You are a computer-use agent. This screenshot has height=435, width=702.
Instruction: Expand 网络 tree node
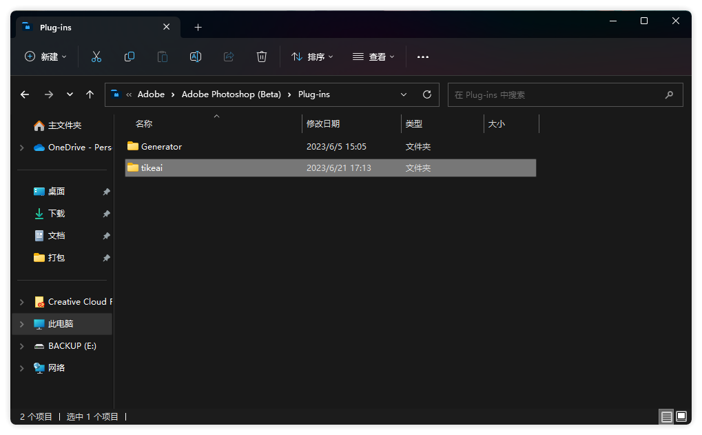[21, 368]
